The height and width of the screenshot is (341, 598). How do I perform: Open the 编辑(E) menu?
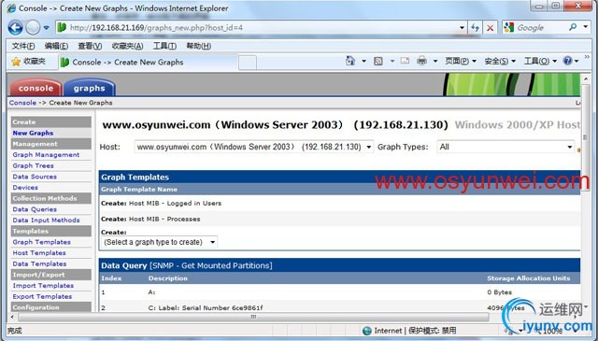(x=56, y=46)
